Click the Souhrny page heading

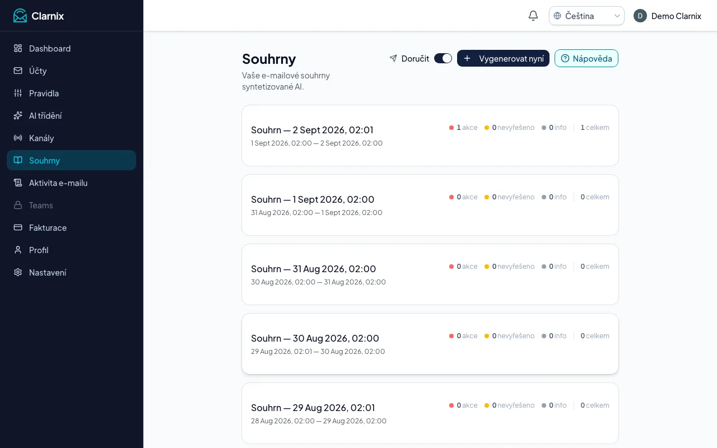269,59
